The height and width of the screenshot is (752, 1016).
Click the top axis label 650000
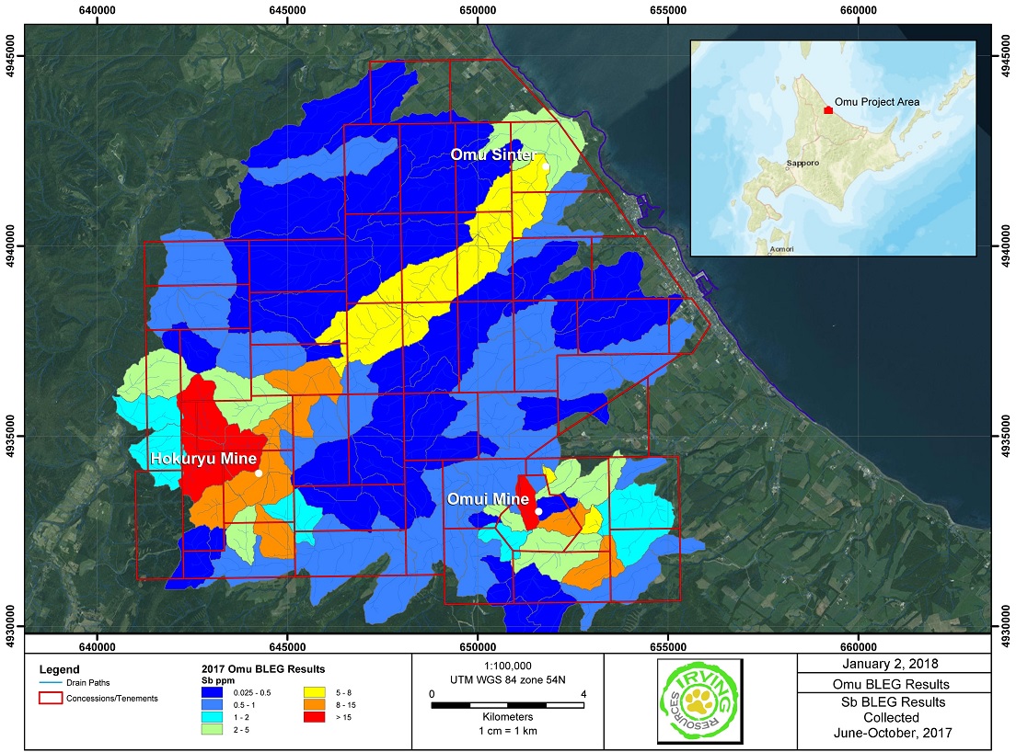click(478, 10)
